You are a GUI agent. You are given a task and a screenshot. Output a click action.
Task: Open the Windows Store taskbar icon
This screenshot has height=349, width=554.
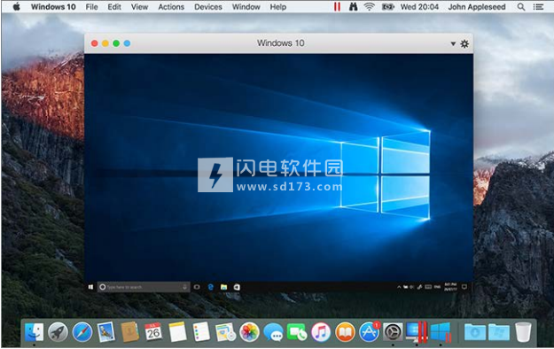[x=237, y=287]
